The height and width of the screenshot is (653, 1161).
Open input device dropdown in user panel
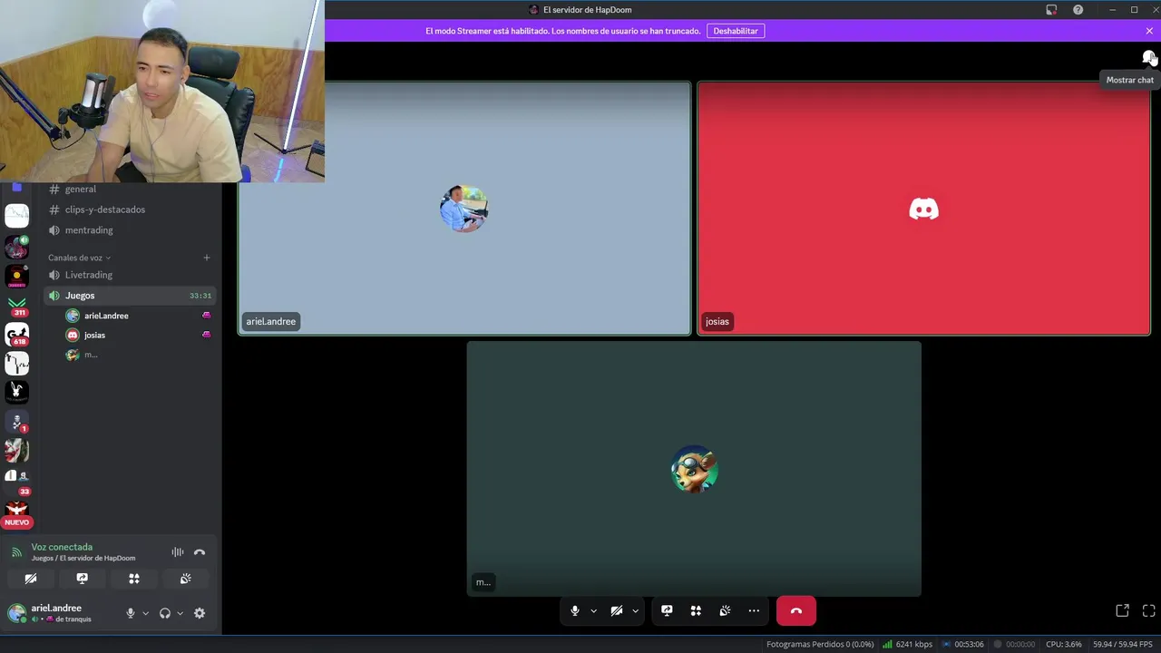click(x=145, y=613)
